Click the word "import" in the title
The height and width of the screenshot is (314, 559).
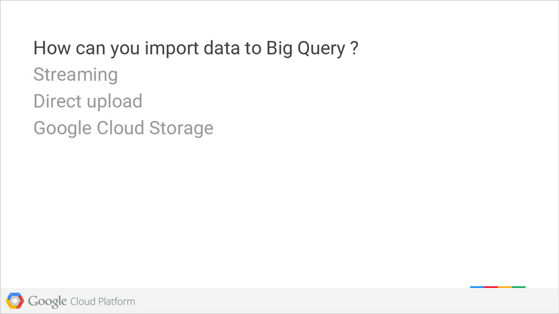coord(171,49)
